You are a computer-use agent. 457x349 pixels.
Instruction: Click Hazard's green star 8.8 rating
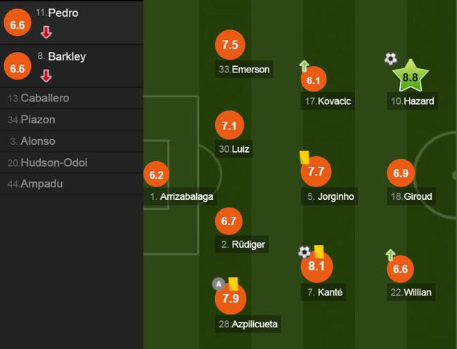[x=411, y=77]
